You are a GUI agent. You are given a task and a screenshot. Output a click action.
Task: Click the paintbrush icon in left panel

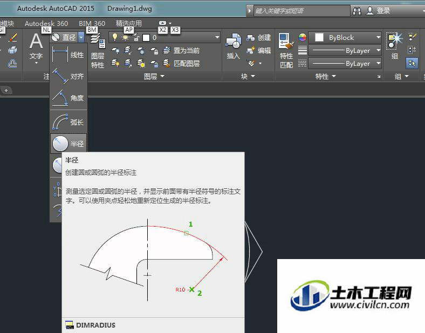tap(12, 37)
